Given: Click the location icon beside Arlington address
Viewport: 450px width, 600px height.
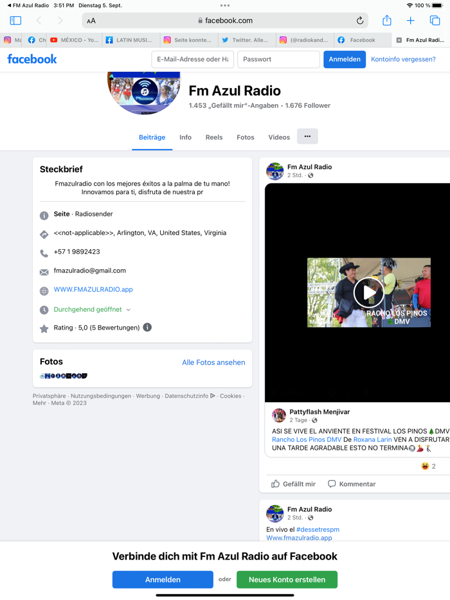Looking at the screenshot, I should (x=44, y=234).
